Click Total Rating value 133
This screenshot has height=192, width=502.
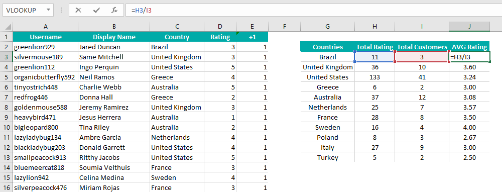click(x=374, y=77)
